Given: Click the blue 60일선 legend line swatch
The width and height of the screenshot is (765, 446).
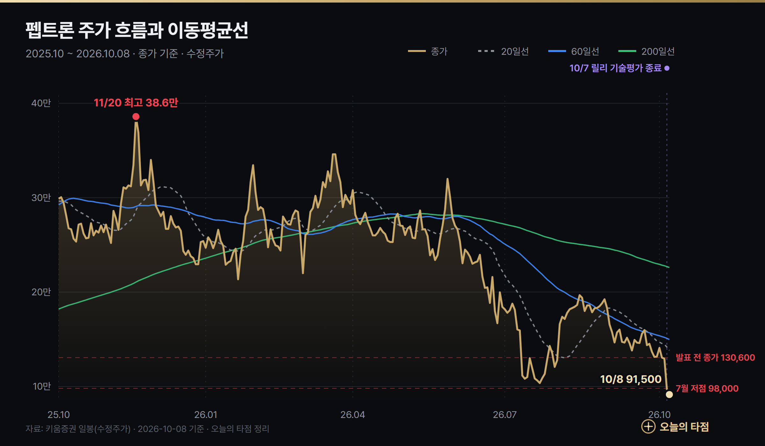Looking at the screenshot, I should (557, 51).
